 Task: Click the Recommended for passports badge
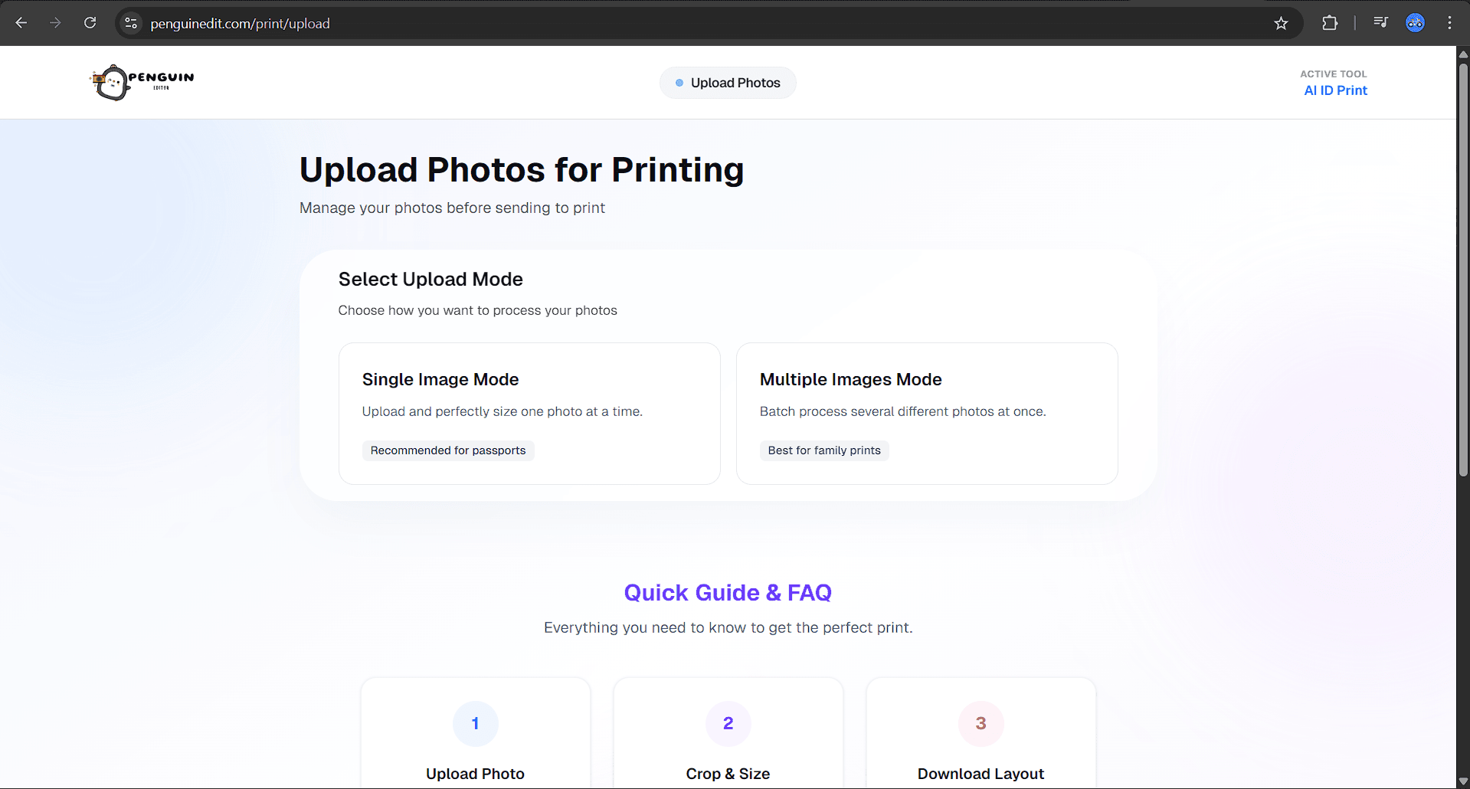[x=447, y=450]
